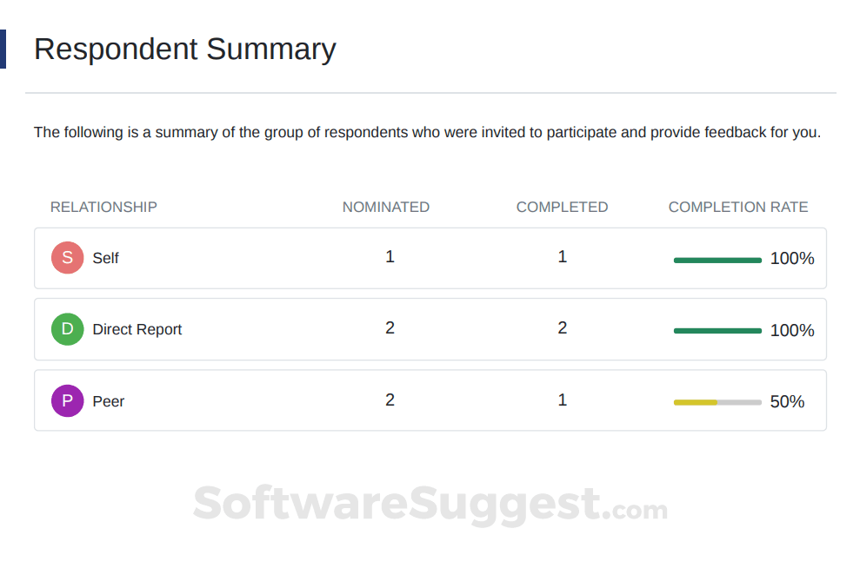Click the Self nominated count

click(x=390, y=257)
